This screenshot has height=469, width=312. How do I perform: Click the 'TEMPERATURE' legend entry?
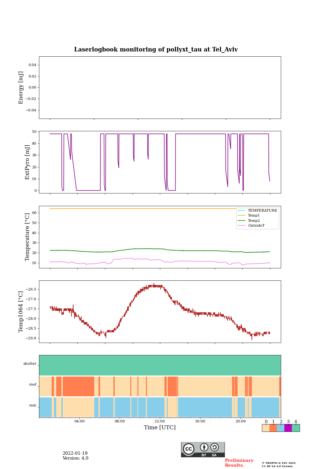(x=257, y=210)
